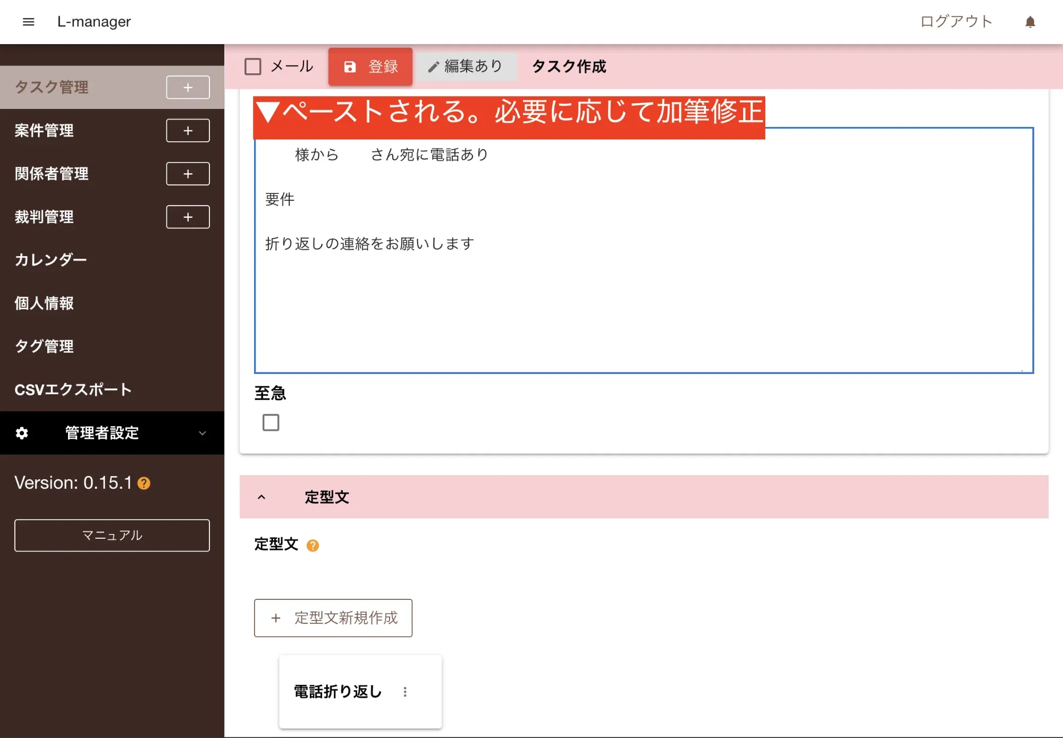The image size is (1063, 738).
Task: Open the hamburger navigation menu
Action: pyautogui.click(x=29, y=22)
